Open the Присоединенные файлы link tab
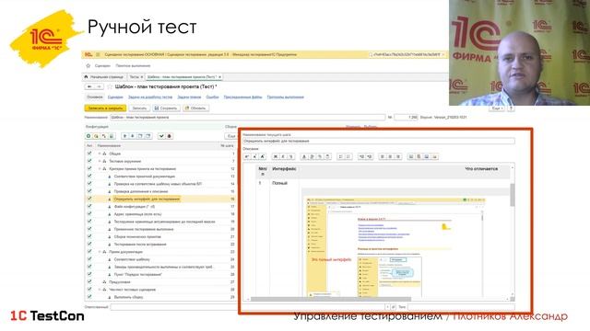Image resolution: width=590 pixels, height=331 pixels. [242, 97]
